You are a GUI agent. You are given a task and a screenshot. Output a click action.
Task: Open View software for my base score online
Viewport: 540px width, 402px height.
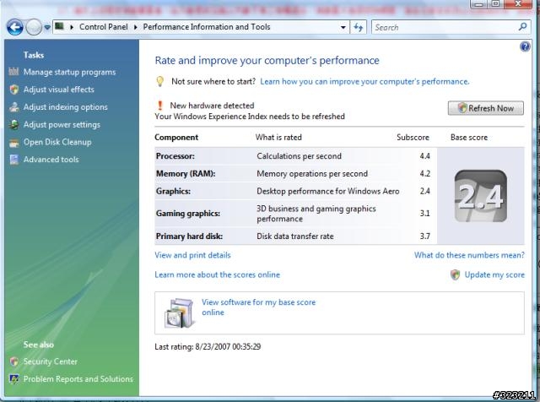(x=258, y=307)
